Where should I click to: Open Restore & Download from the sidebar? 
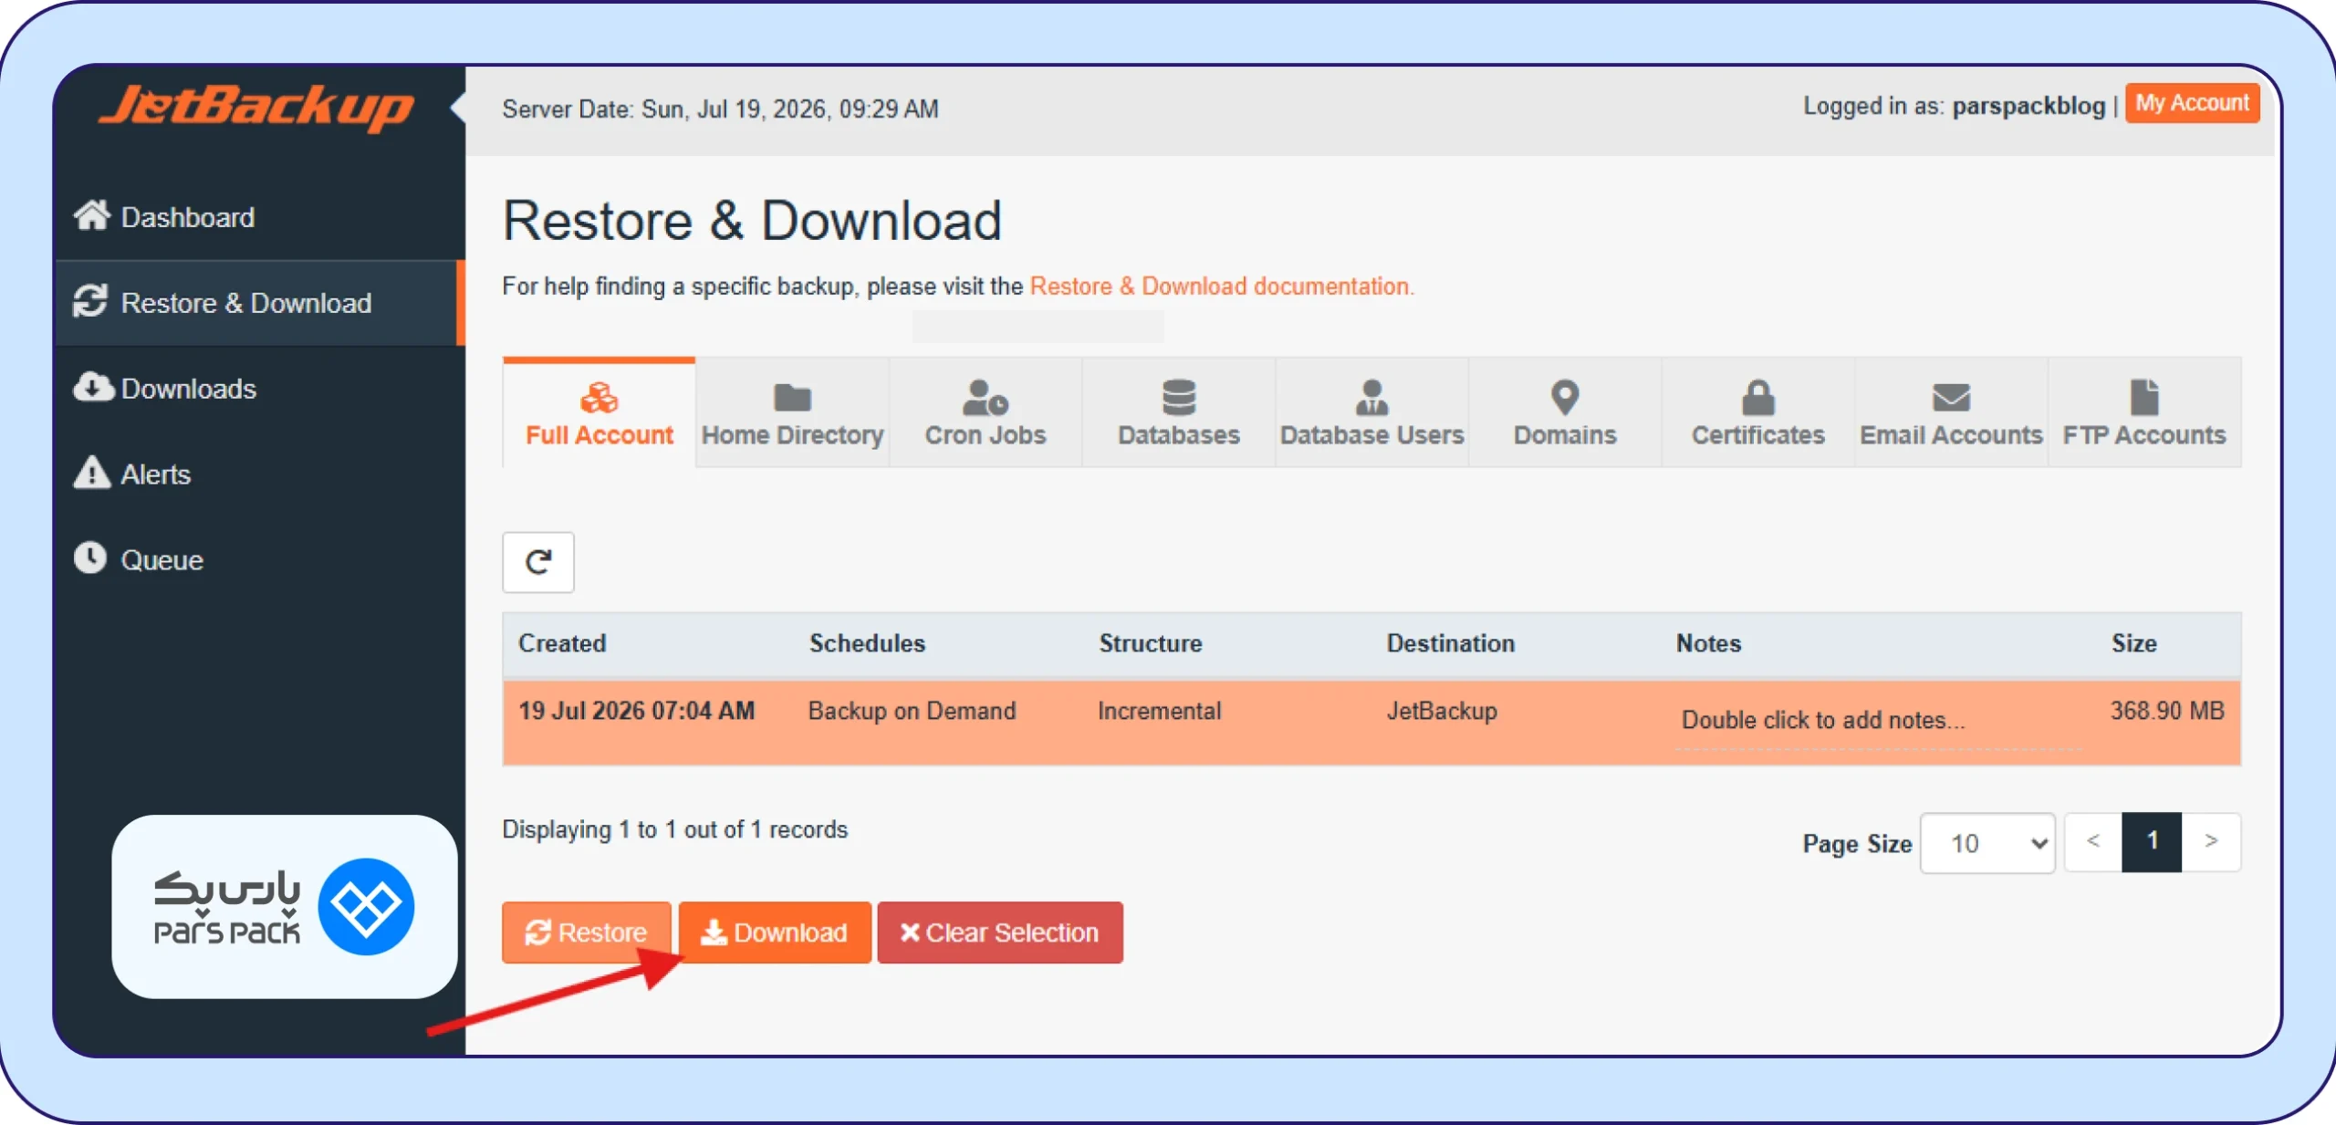[x=259, y=303]
